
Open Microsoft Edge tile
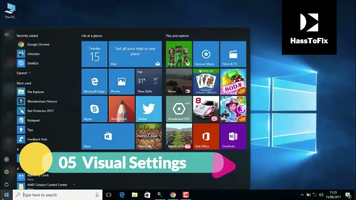coord(94,82)
